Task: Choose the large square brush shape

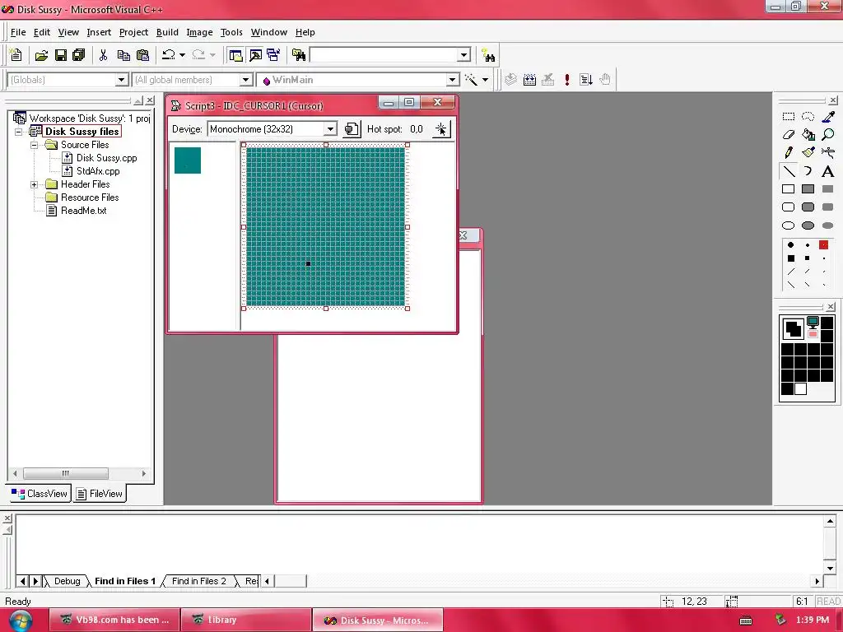Action: [790, 258]
